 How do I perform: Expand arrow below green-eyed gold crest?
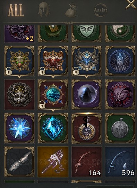(x=19, y=77)
